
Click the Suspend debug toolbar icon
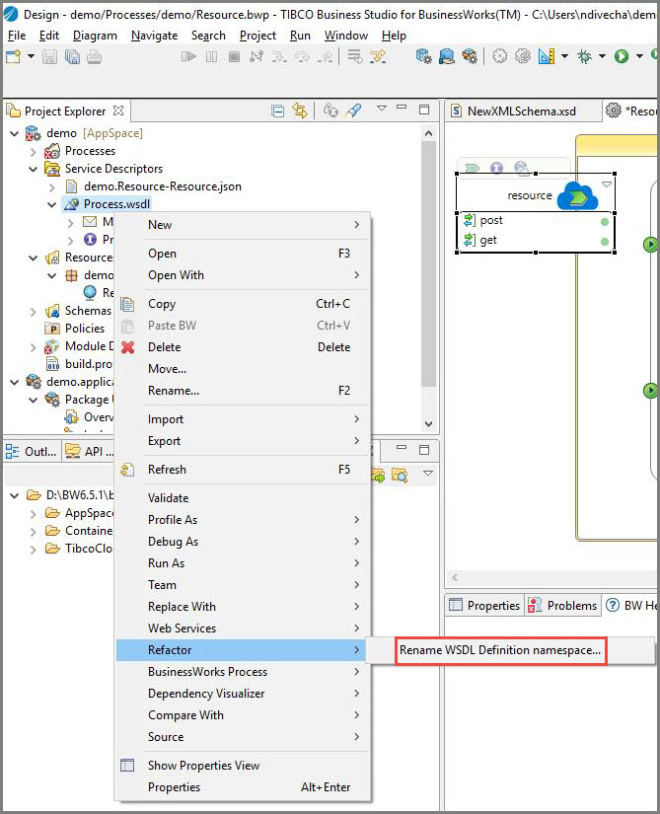pos(212,56)
